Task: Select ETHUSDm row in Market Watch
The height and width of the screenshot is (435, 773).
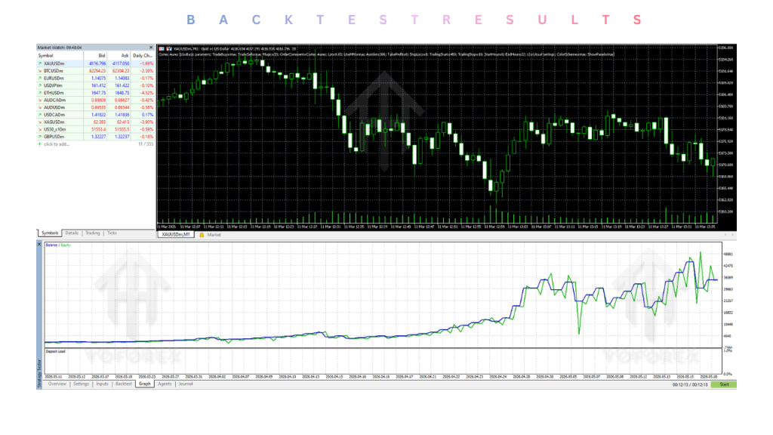Action: pyautogui.click(x=95, y=93)
